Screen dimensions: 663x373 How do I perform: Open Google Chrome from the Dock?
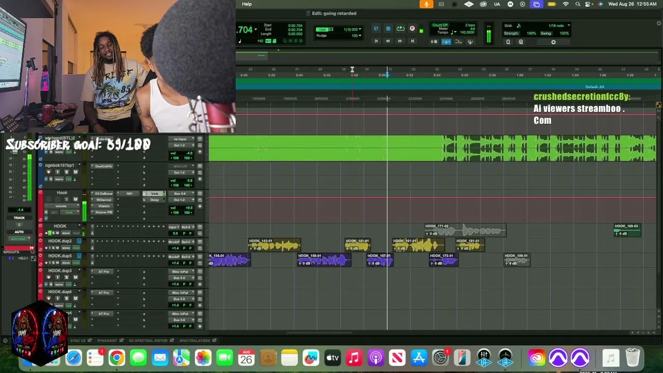coord(117,357)
